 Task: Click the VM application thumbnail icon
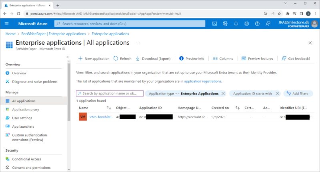83,117
